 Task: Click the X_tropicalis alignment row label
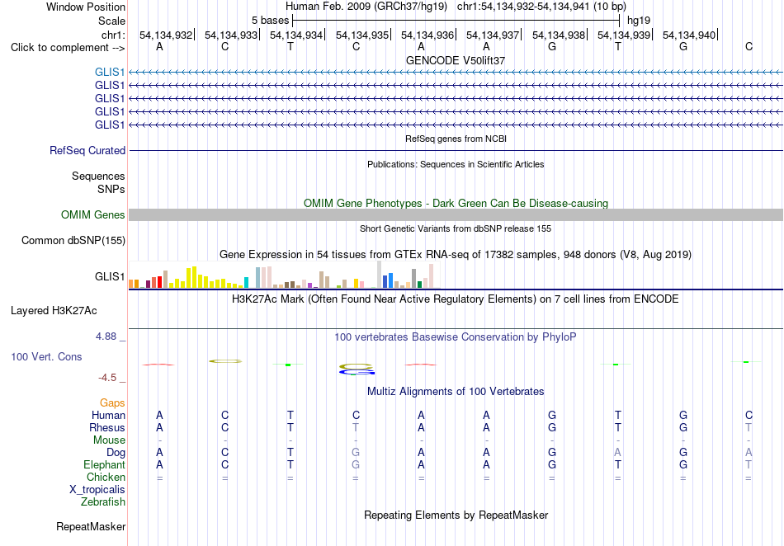pos(97,490)
